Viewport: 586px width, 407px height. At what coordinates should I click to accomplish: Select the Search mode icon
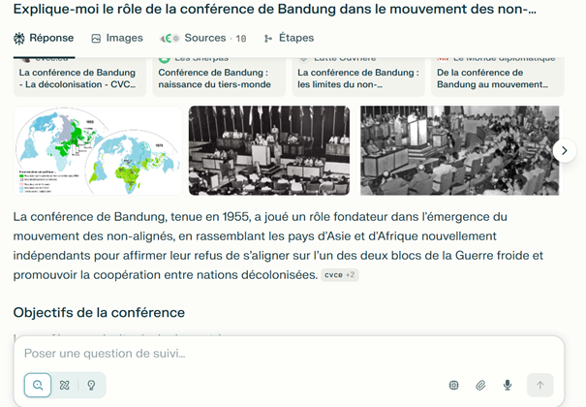click(38, 385)
